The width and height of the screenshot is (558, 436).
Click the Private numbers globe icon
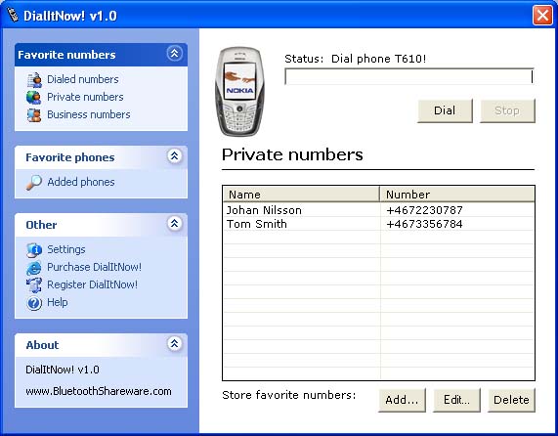[34, 97]
